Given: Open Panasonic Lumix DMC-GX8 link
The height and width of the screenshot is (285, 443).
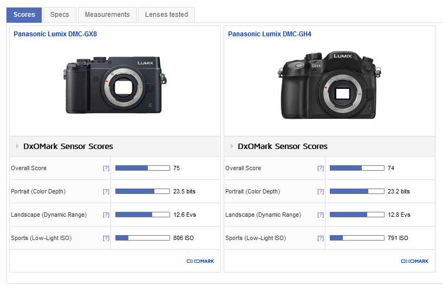Looking at the screenshot, I should [x=55, y=34].
